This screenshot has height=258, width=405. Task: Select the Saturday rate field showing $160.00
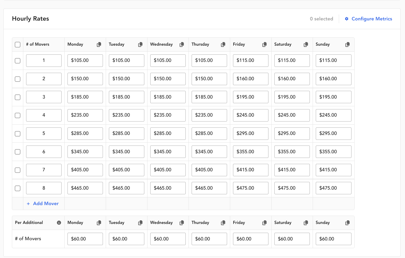[x=292, y=79]
